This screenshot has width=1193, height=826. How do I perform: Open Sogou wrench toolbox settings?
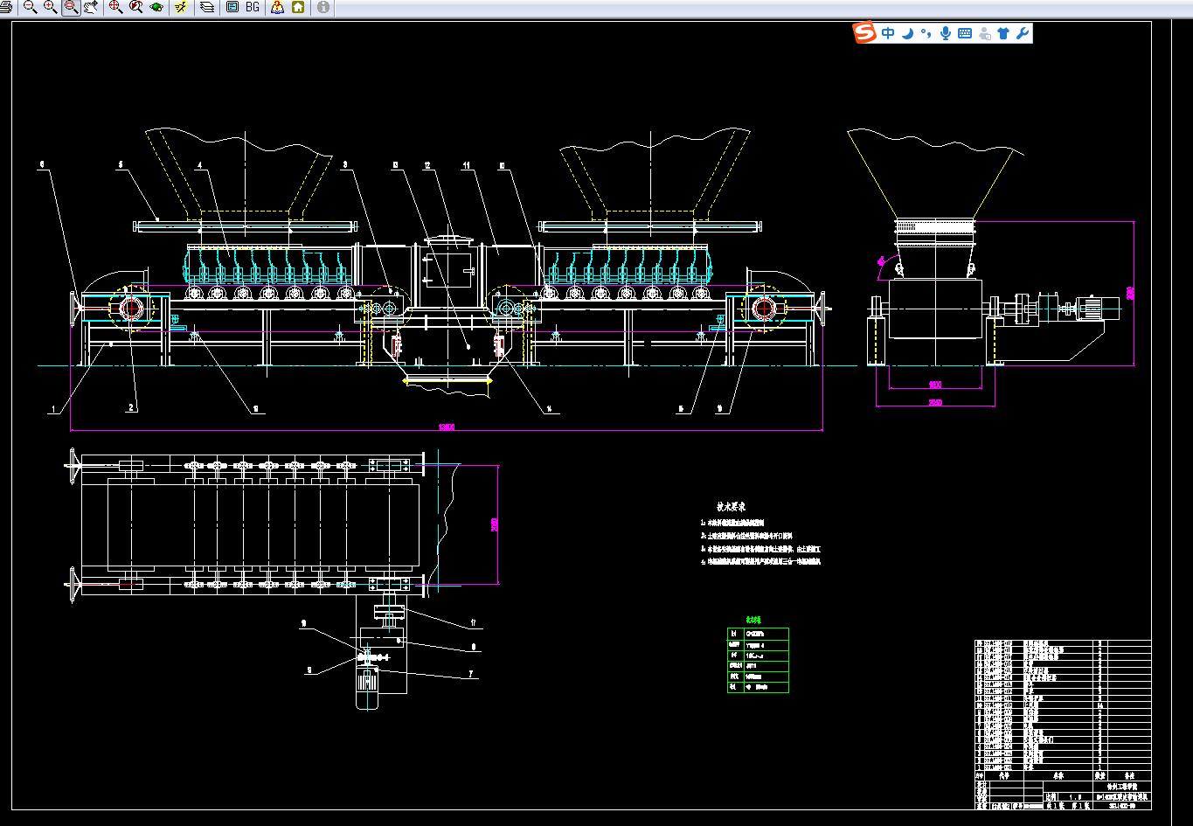coord(1022,33)
